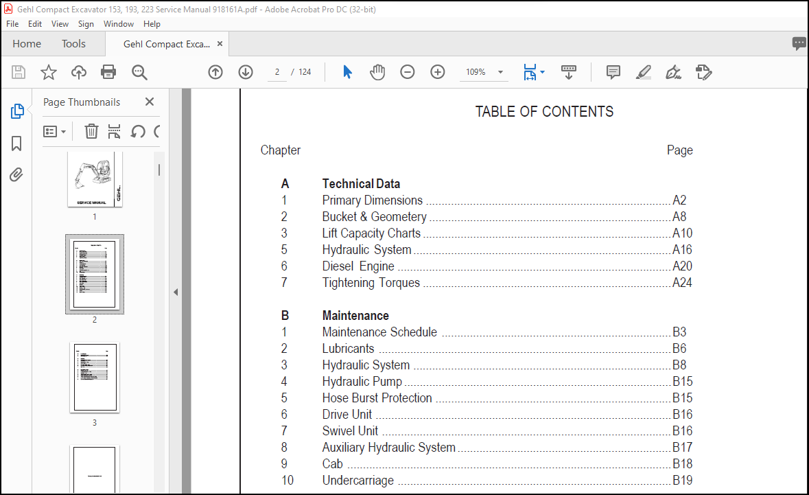809x495 pixels.
Task: Open the Sign menu
Action: [x=86, y=24]
